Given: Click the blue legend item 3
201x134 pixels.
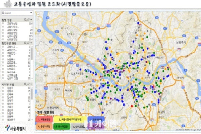Looking at the screenshot, I should [x=96, y=119].
